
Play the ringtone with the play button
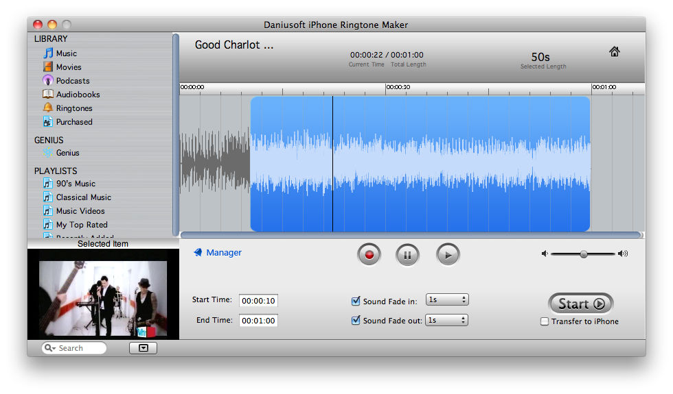448,255
